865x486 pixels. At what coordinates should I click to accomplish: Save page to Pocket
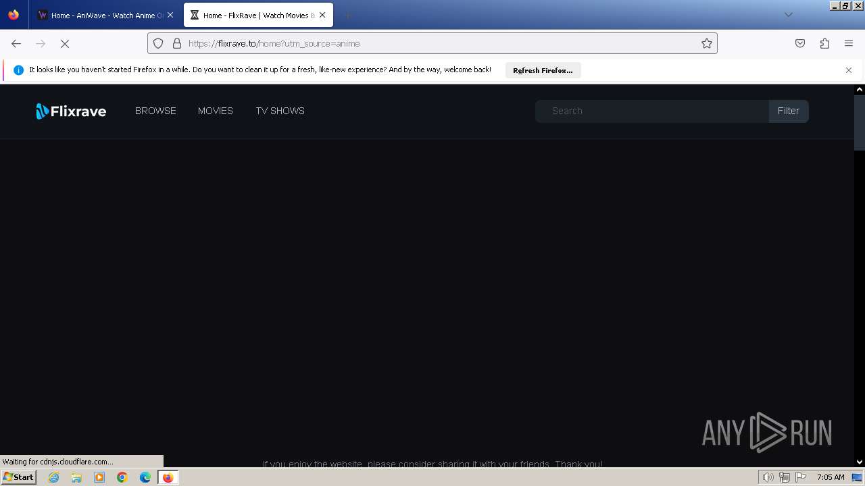[800, 43]
